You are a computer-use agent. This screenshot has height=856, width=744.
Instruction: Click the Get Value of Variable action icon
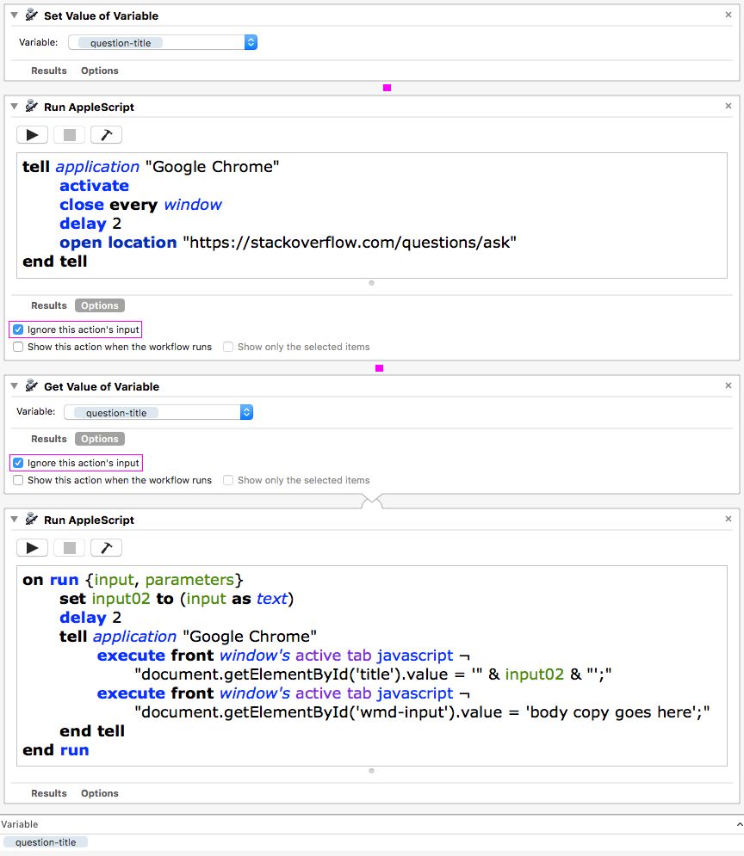32,386
